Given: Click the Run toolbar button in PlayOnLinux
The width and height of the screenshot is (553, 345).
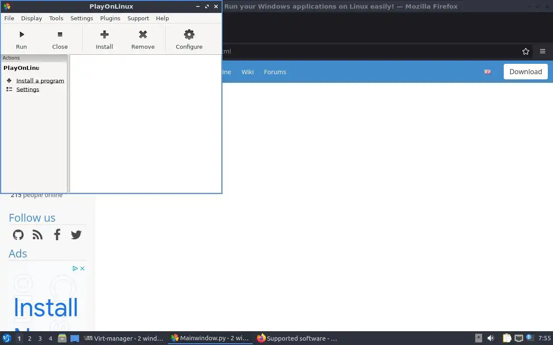Looking at the screenshot, I should point(21,40).
